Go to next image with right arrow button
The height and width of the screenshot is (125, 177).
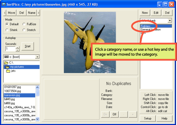(39, 13)
